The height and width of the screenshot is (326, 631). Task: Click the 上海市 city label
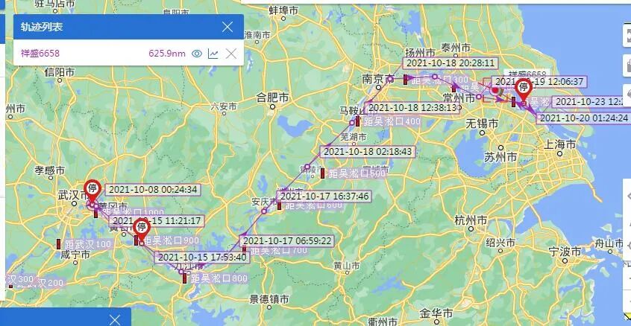tap(559, 144)
